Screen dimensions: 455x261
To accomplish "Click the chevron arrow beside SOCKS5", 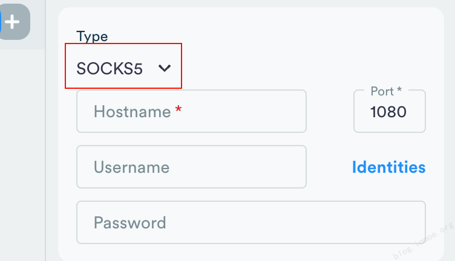I will click(x=165, y=68).
